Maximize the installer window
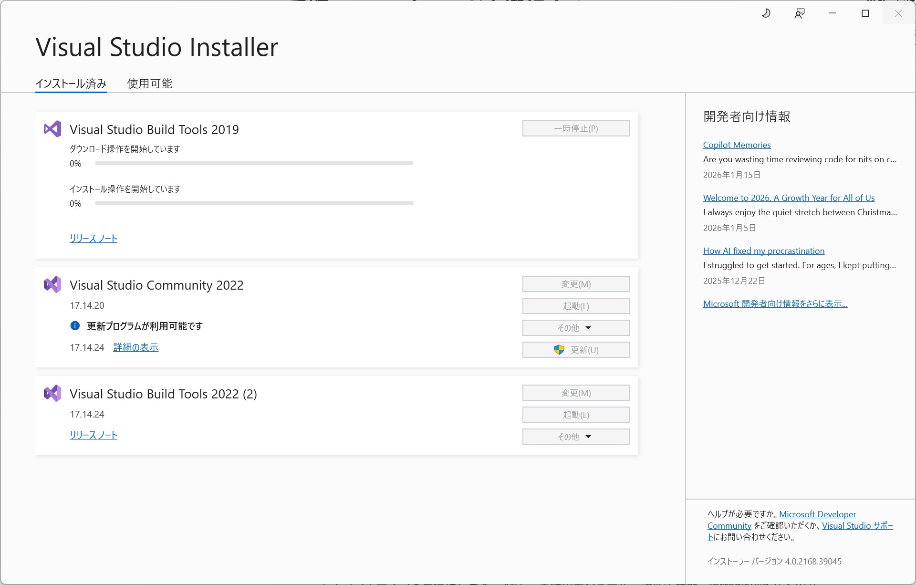This screenshot has width=916, height=585. click(x=865, y=13)
